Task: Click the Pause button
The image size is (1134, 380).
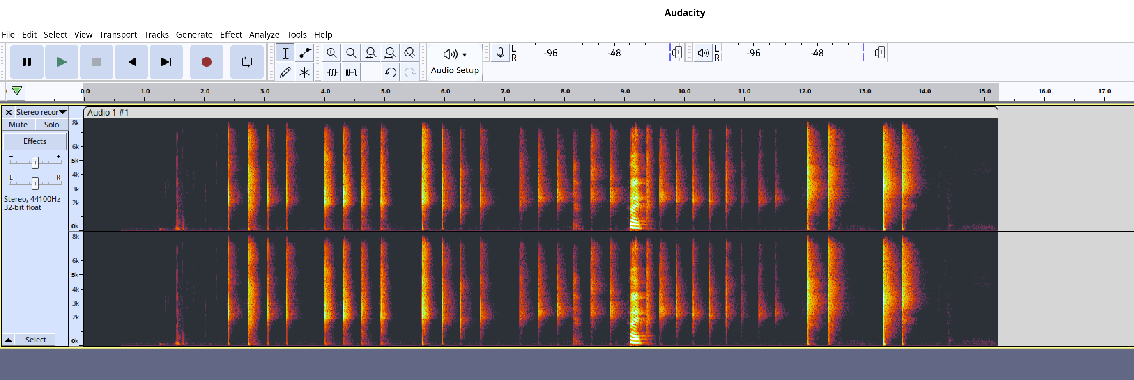Action: 27,62
